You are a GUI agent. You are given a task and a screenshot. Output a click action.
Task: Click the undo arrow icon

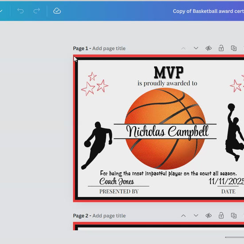tap(20, 11)
